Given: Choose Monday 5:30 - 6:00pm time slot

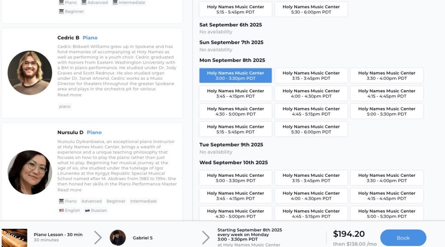Looking at the screenshot, I should point(311,129).
